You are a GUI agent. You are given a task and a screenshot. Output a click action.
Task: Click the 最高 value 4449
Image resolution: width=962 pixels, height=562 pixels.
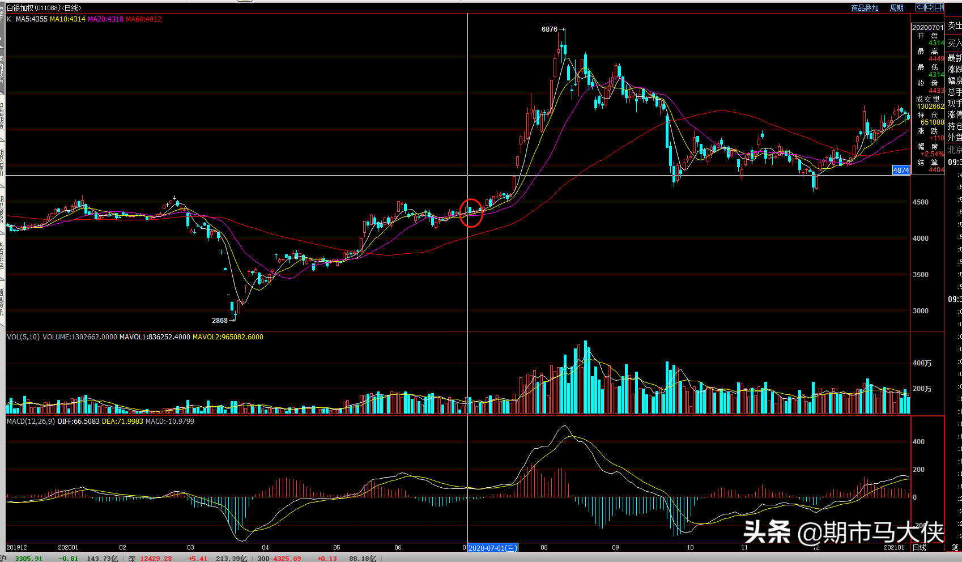[936, 59]
